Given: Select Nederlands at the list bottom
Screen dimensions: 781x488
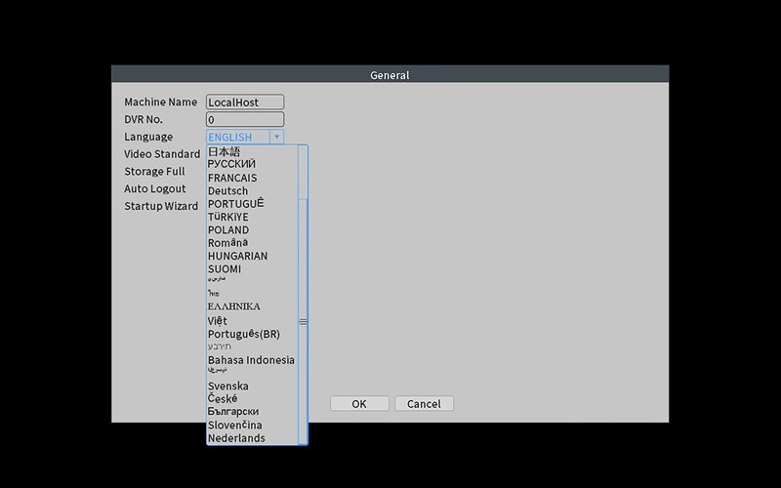Looking at the screenshot, I should tap(236, 438).
